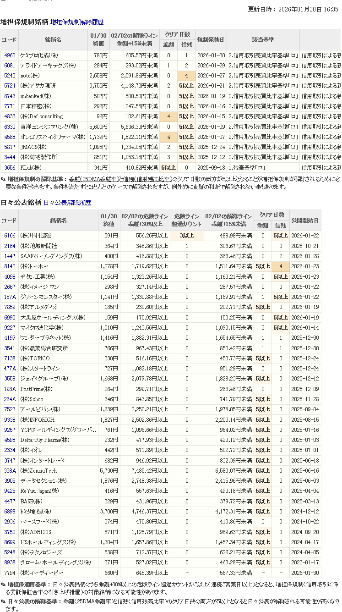342x612 pixels.
Task: Select code 338A for ZenmuTech
Action: (10, 471)
